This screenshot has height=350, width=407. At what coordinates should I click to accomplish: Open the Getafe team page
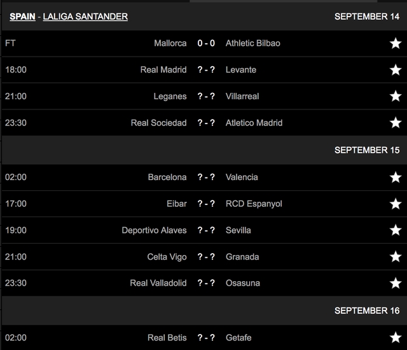(x=239, y=337)
